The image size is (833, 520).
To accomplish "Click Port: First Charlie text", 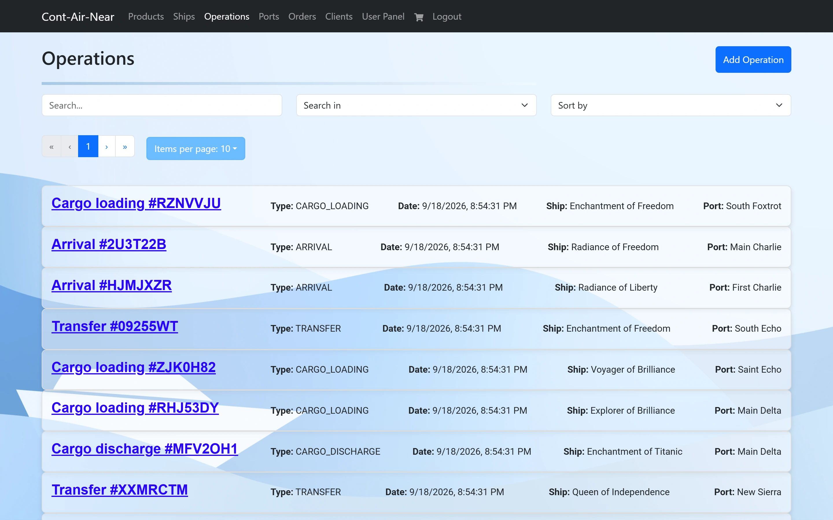I will coord(745,287).
